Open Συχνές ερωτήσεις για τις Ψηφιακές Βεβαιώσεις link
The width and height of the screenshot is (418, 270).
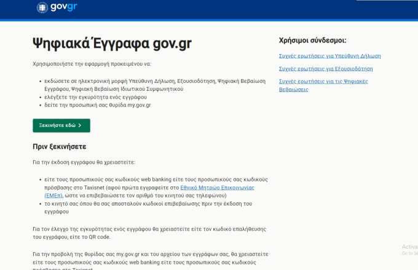pos(323,85)
